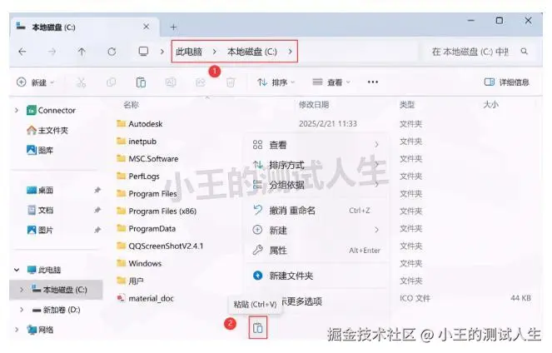Sort by the 类型 column header
The width and height of the screenshot is (552, 353).
407,105
